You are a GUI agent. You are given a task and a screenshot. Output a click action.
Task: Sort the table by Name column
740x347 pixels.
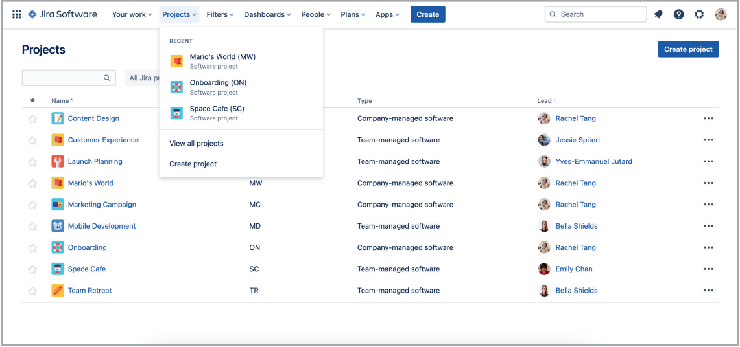point(62,101)
